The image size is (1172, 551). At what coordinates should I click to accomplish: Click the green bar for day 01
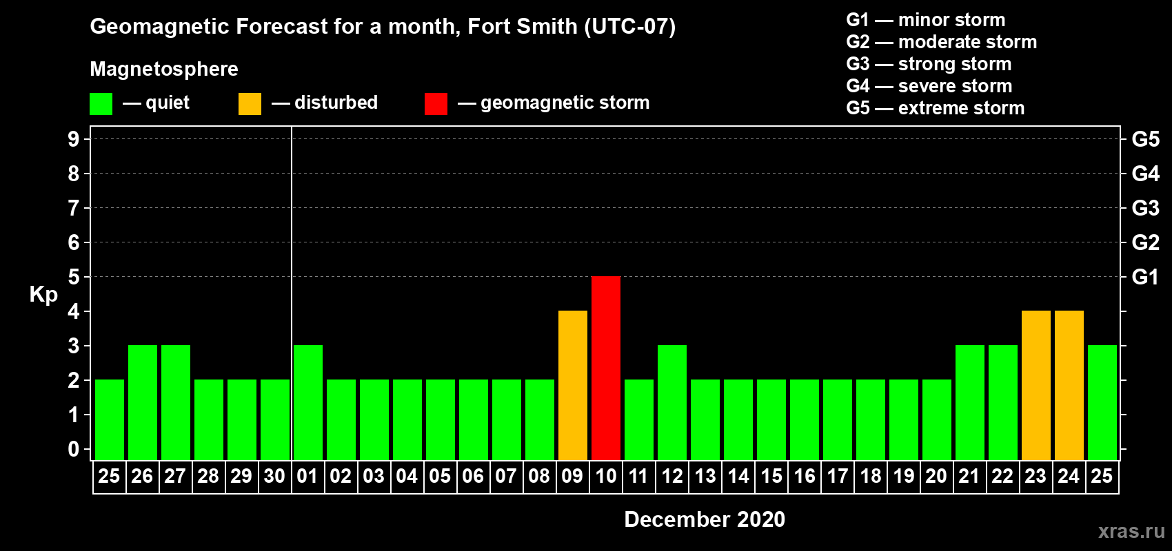[308, 402]
